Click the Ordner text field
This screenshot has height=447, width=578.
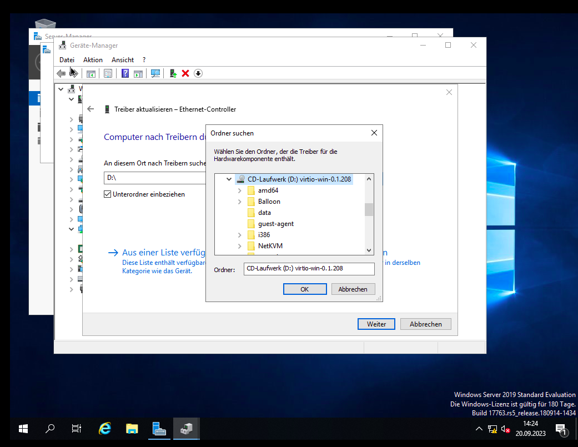309,269
